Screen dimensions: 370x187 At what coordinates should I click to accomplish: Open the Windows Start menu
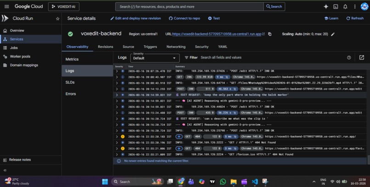coord(105,182)
